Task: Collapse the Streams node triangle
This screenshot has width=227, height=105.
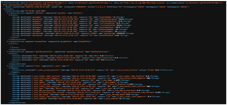Action: click(x=4, y=9)
